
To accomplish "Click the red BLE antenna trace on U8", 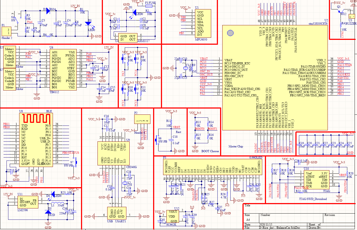I will click(36, 119).
